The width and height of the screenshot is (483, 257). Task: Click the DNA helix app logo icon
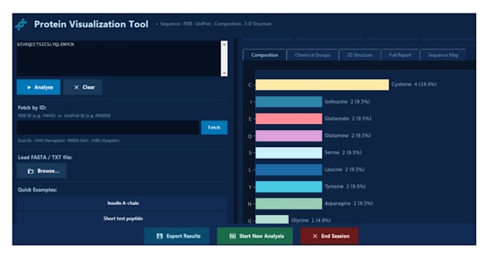pyautogui.click(x=21, y=24)
